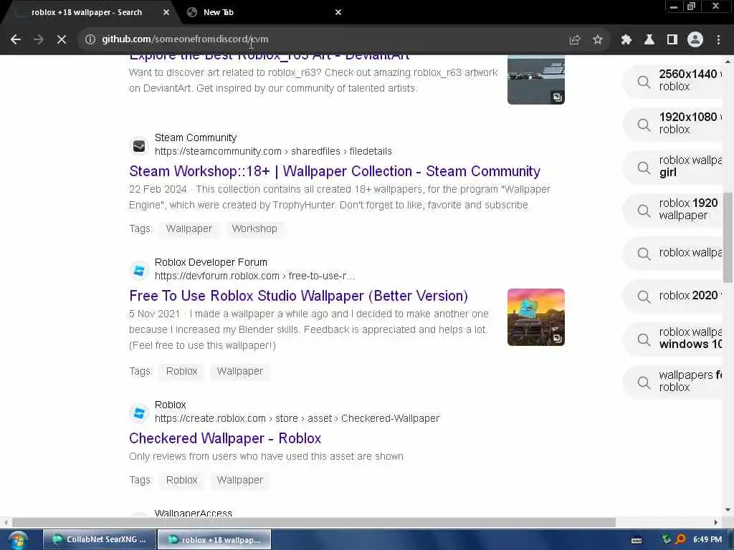
Task: Switch to CollabNet SearXNG taskbar window
Action: tap(99, 540)
